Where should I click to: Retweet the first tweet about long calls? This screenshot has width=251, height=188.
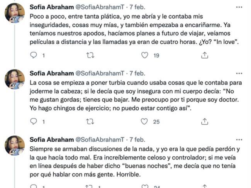point(89,56)
